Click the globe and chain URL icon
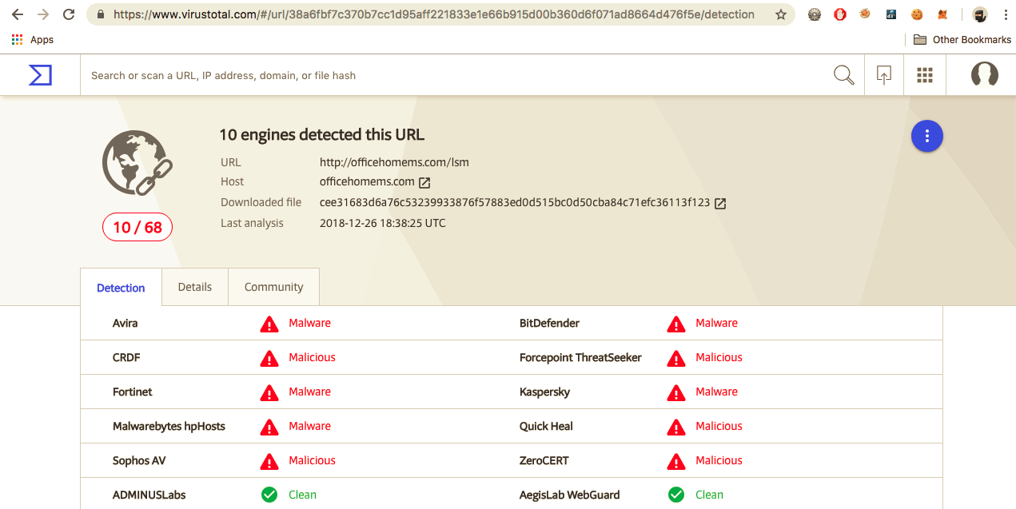The height and width of the screenshot is (509, 1016). click(x=137, y=163)
